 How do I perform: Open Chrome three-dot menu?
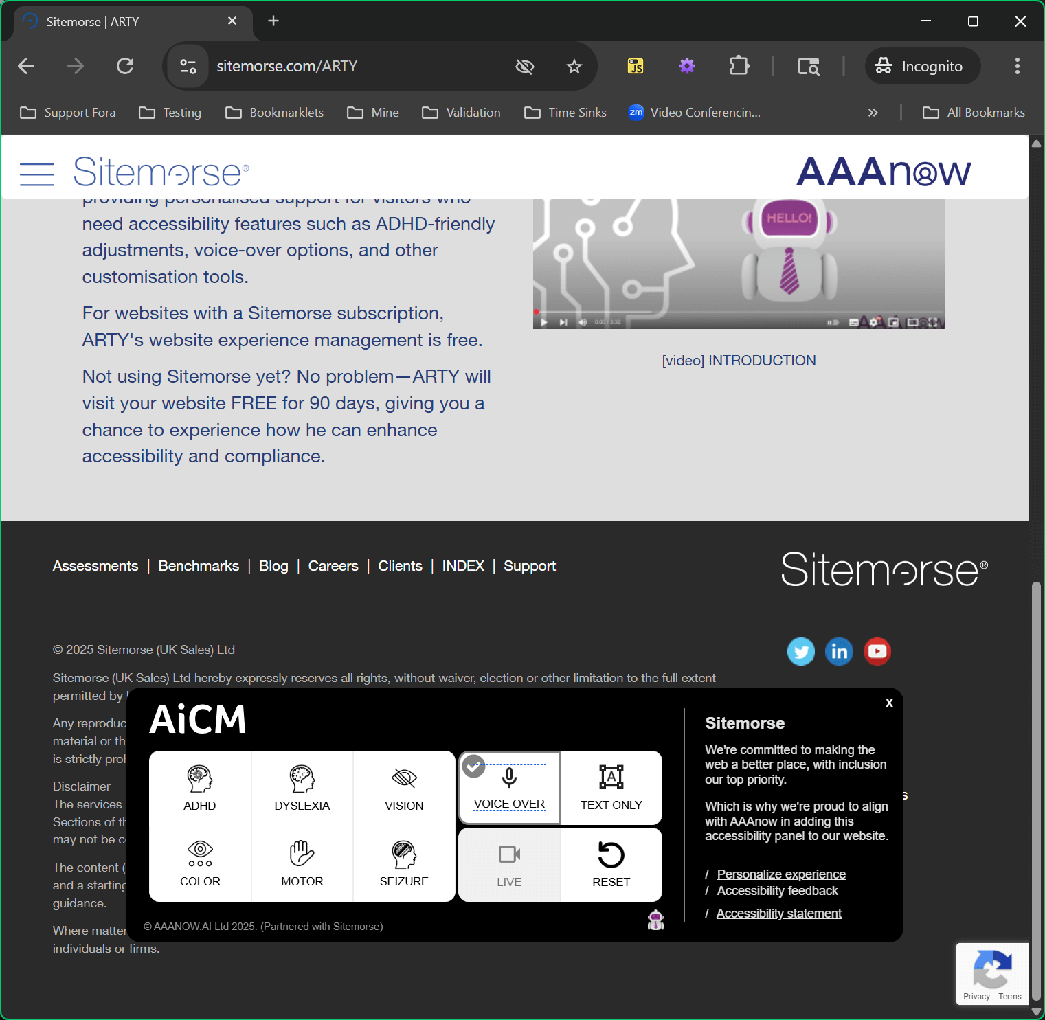coord(1018,66)
